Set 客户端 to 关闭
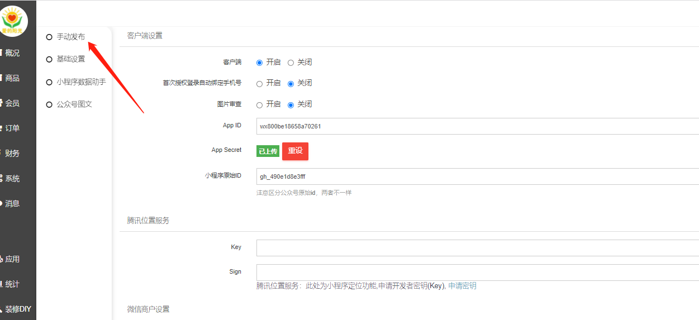The height and width of the screenshot is (320, 699). pos(291,63)
